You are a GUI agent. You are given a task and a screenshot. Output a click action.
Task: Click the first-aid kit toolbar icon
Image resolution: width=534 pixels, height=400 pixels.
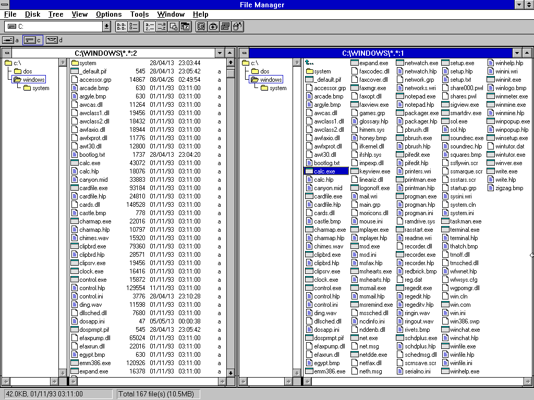pyautogui.click(x=214, y=27)
